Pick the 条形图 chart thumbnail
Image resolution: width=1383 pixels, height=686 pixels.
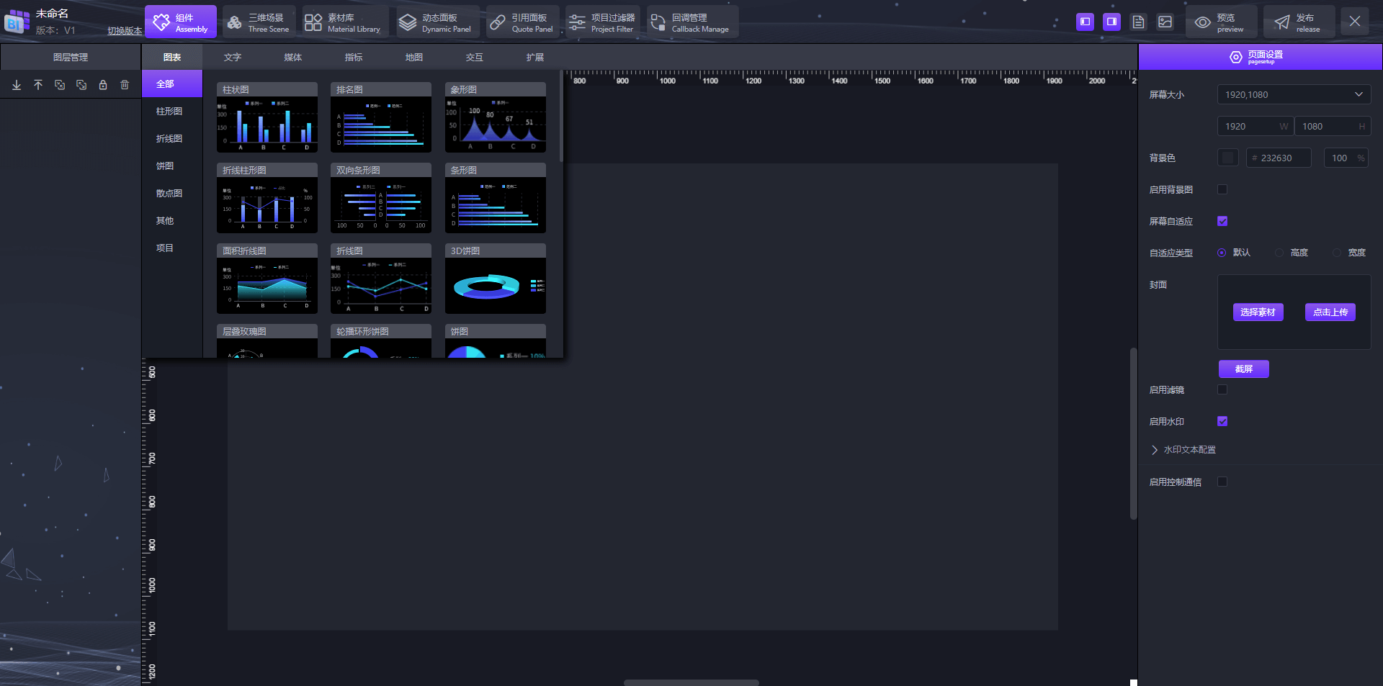tap(496, 198)
